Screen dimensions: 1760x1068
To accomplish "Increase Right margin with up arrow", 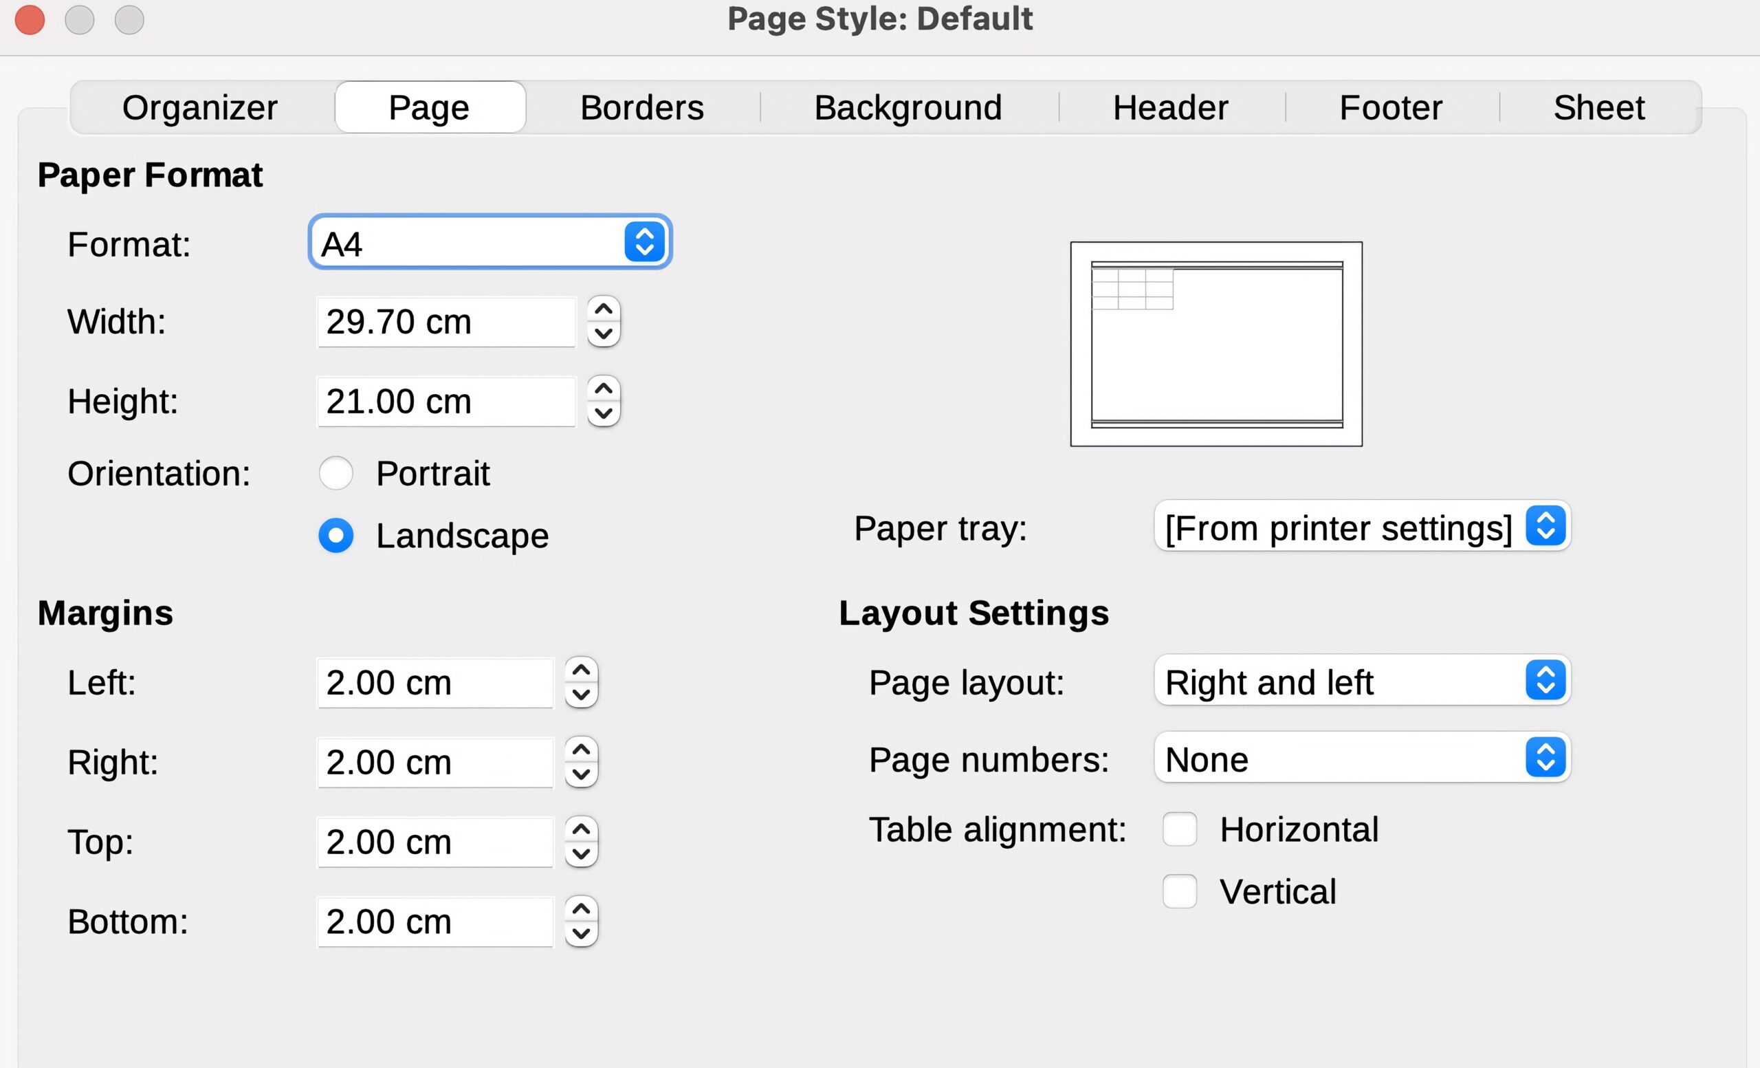I will coord(582,750).
